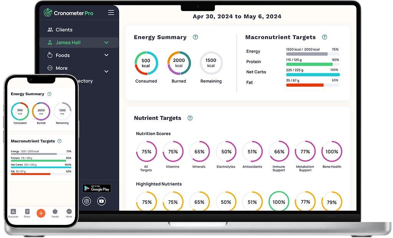The image size is (393, 238).
Task: Open Clients in the sidebar
Action: click(x=64, y=30)
